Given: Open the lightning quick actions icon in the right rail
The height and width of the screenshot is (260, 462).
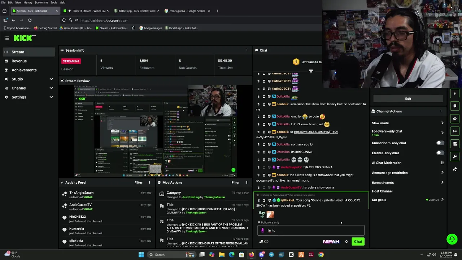Looking at the screenshot, I should (x=455, y=94).
